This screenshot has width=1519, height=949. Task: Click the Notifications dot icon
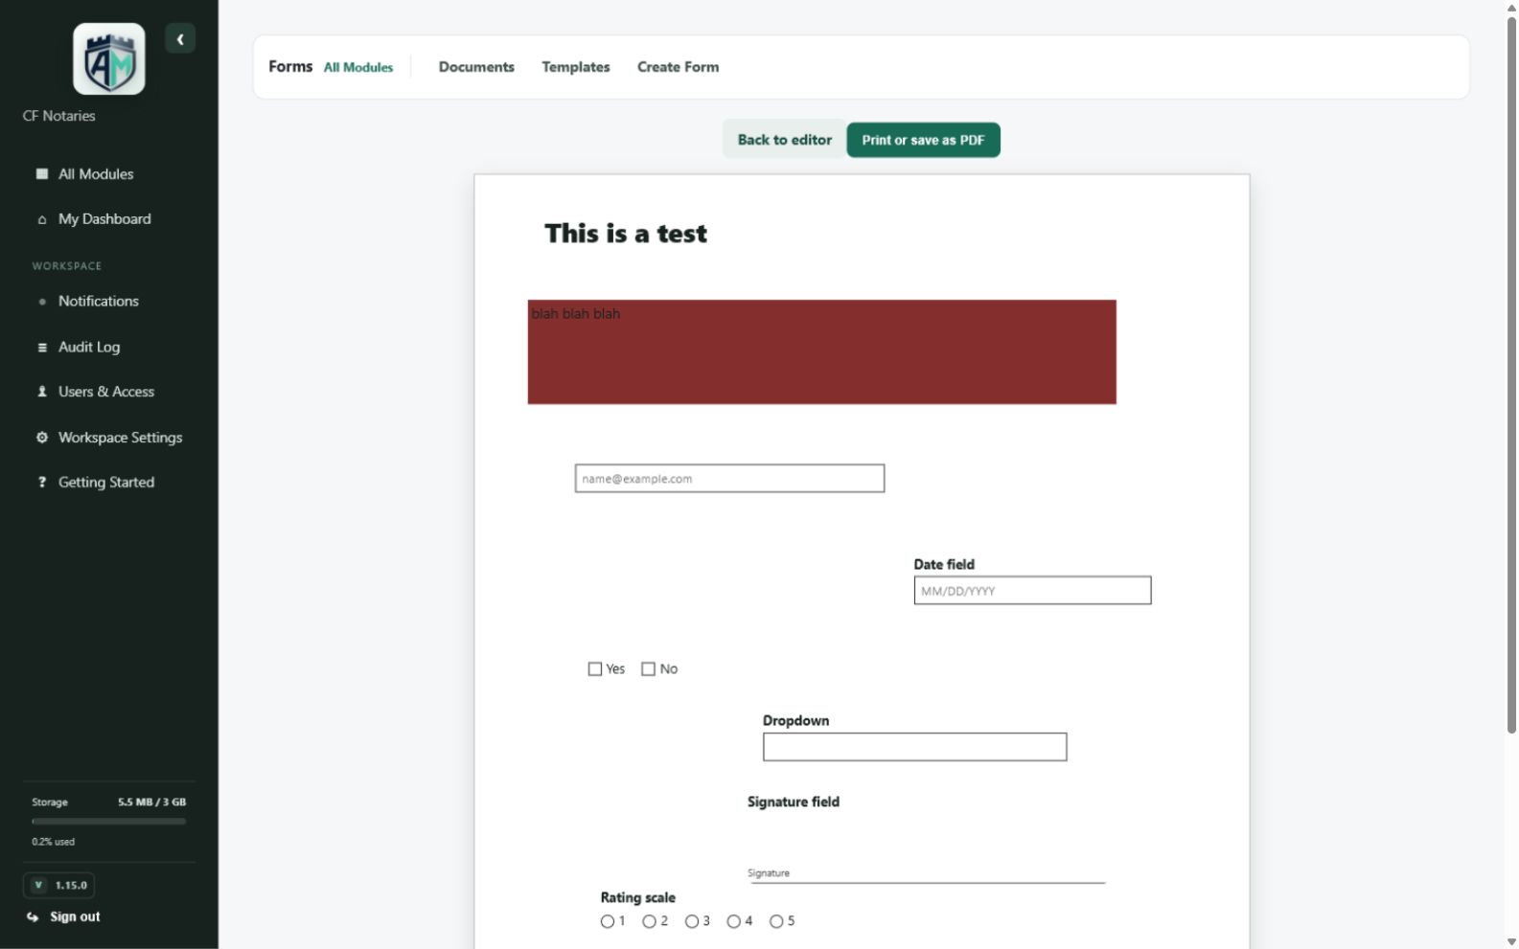(42, 302)
